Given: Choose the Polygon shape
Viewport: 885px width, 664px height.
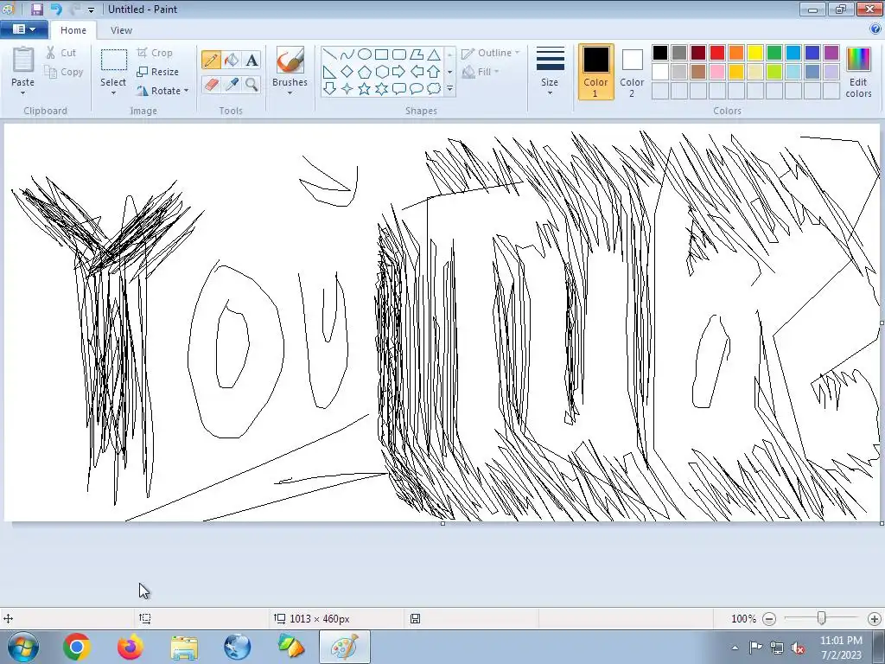Looking at the screenshot, I should pyautogui.click(x=417, y=54).
